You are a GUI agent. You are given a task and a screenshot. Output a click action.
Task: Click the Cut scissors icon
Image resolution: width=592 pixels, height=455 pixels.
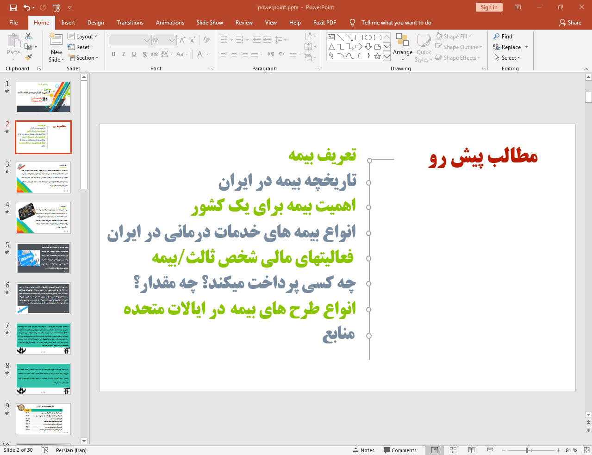tap(28, 36)
